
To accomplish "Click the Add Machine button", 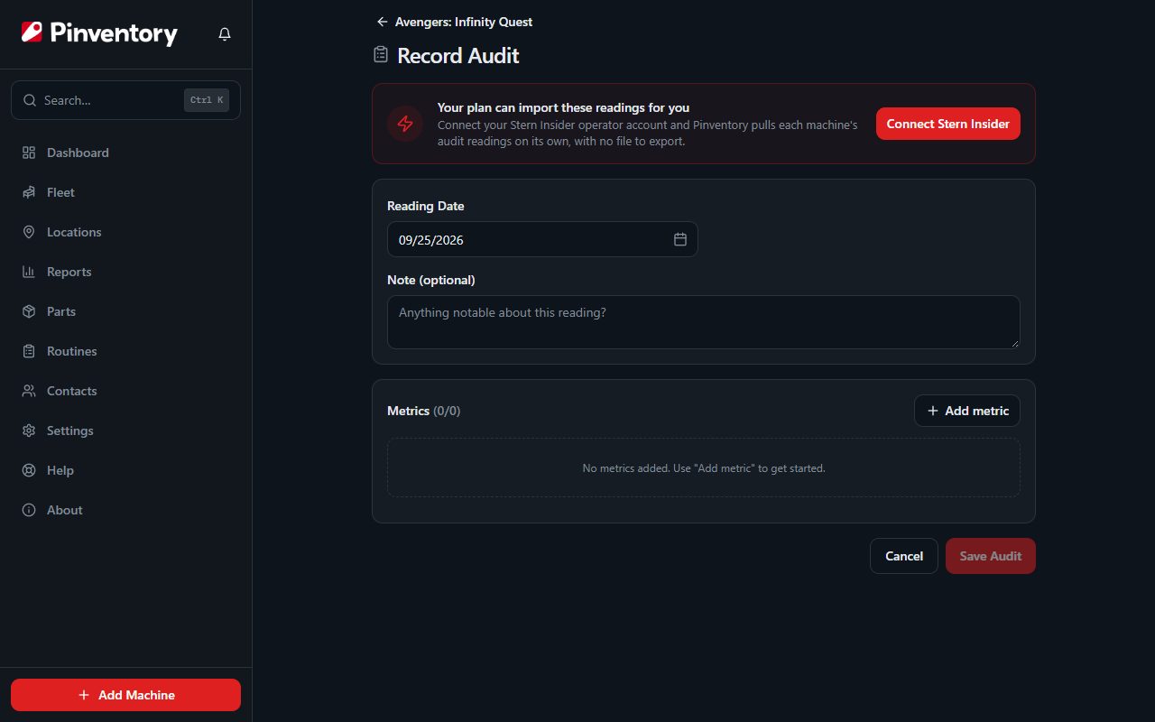I will 126,695.
